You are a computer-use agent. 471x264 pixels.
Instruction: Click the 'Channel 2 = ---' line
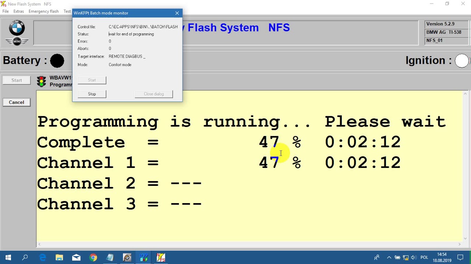point(120,183)
